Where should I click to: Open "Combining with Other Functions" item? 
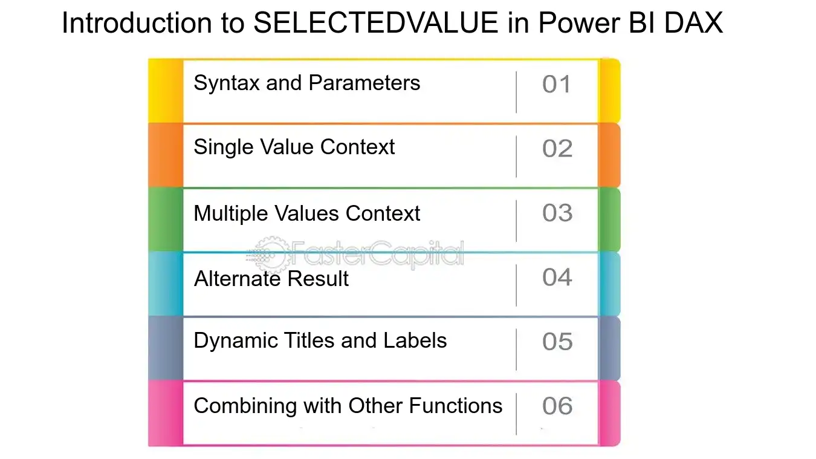coord(348,405)
